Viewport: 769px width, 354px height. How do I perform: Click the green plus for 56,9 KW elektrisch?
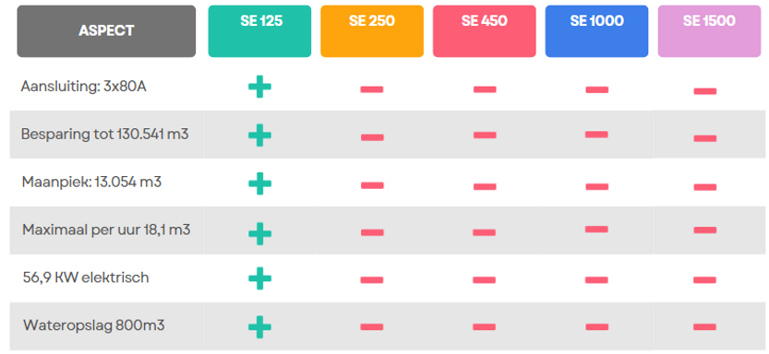(259, 278)
